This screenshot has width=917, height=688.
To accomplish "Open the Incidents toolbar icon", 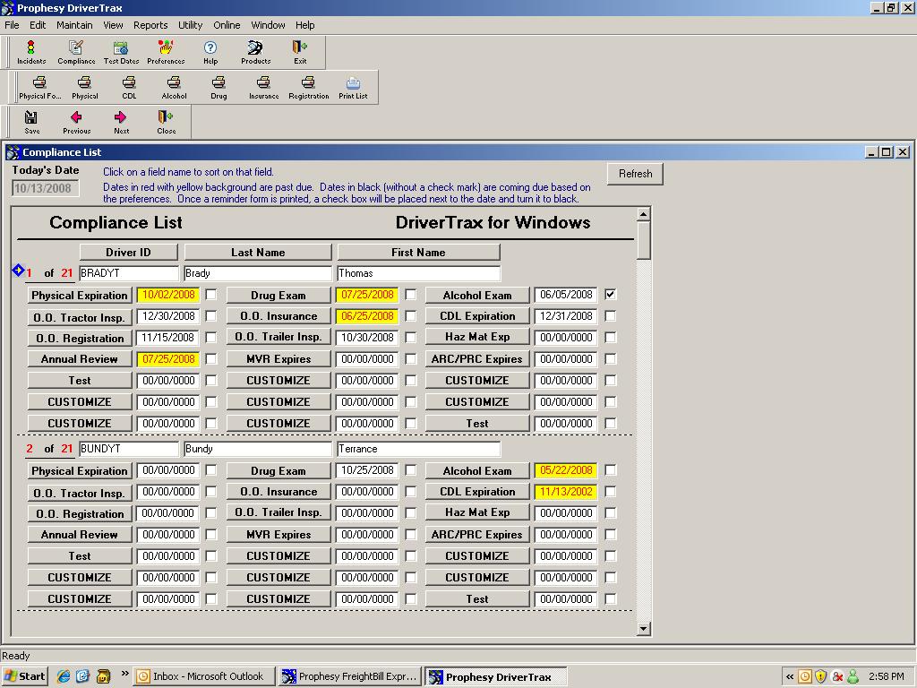I will 31,52.
